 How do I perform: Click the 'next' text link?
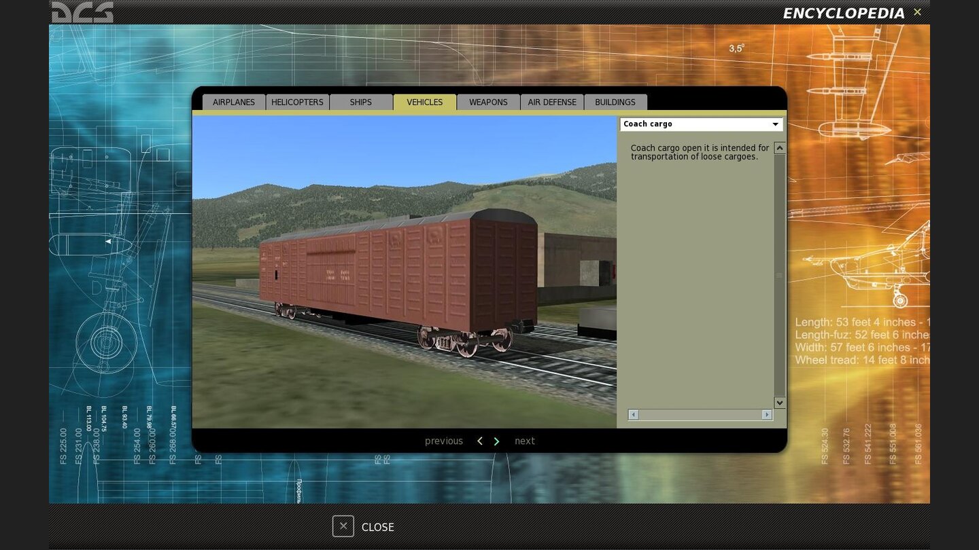pos(525,441)
